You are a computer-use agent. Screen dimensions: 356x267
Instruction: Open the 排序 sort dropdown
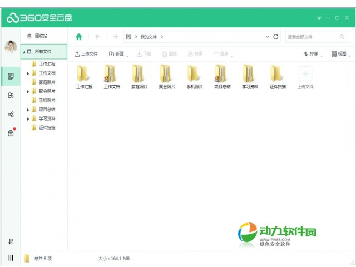pos(313,54)
